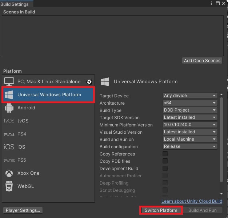Click Add Open Scenes button
This screenshot has width=228, height=218.
pyautogui.click(x=202, y=60)
